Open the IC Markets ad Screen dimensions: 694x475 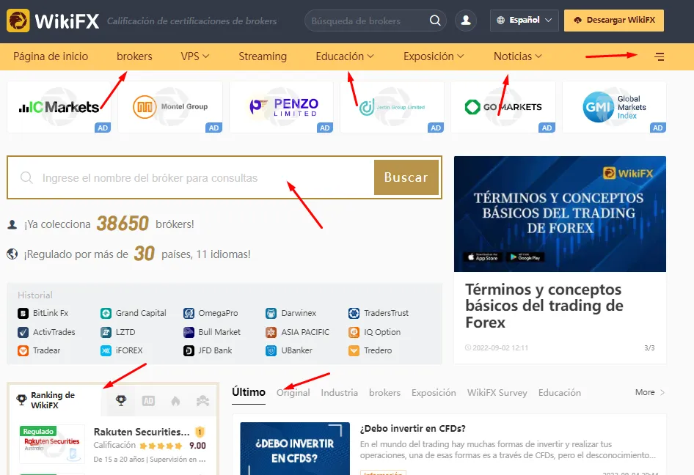coord(59,107)
